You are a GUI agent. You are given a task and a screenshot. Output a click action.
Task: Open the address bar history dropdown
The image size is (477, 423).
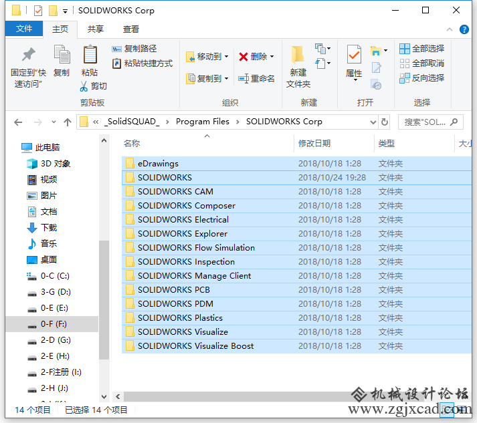coord(373,122)
